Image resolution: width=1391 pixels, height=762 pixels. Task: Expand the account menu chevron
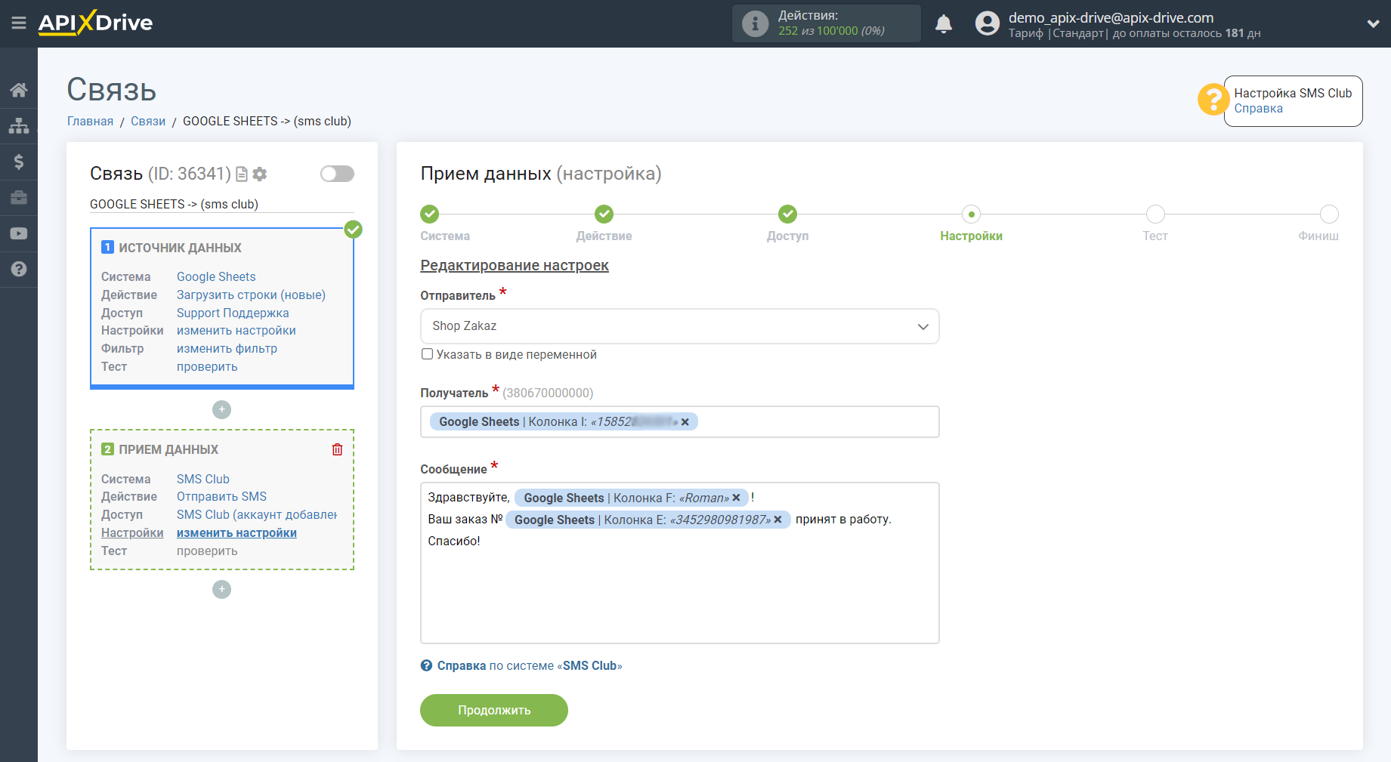click(1374, 24)
